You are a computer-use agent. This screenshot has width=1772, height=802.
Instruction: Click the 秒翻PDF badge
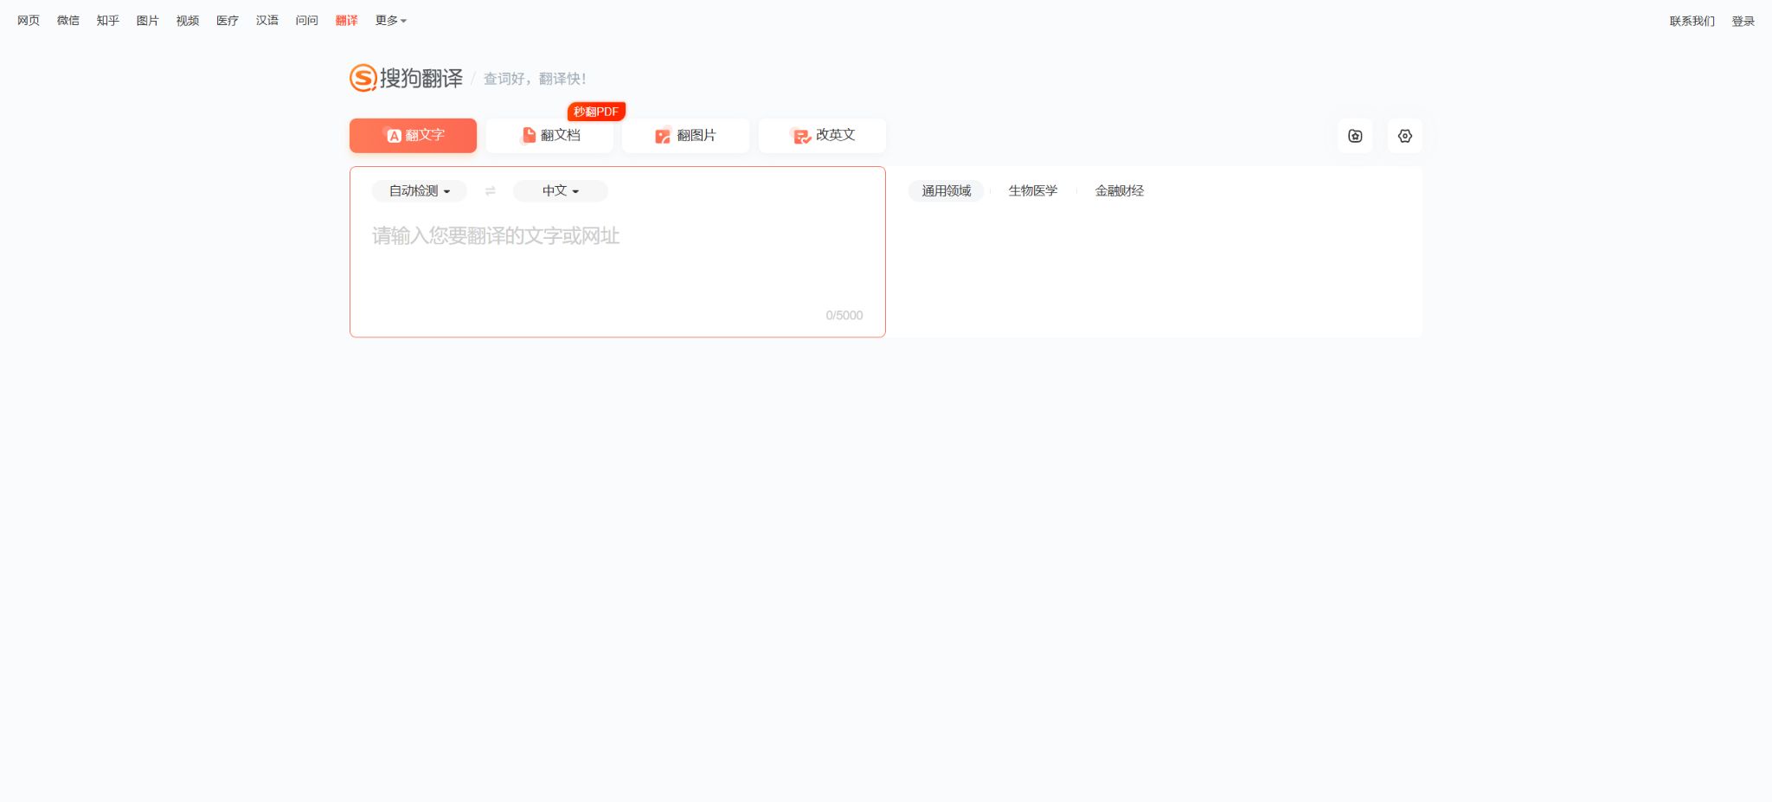(x=596, y=112)
